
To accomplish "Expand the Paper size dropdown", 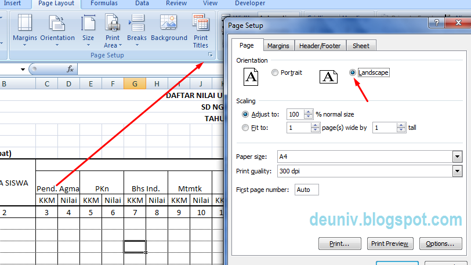I will pos(457,157).
